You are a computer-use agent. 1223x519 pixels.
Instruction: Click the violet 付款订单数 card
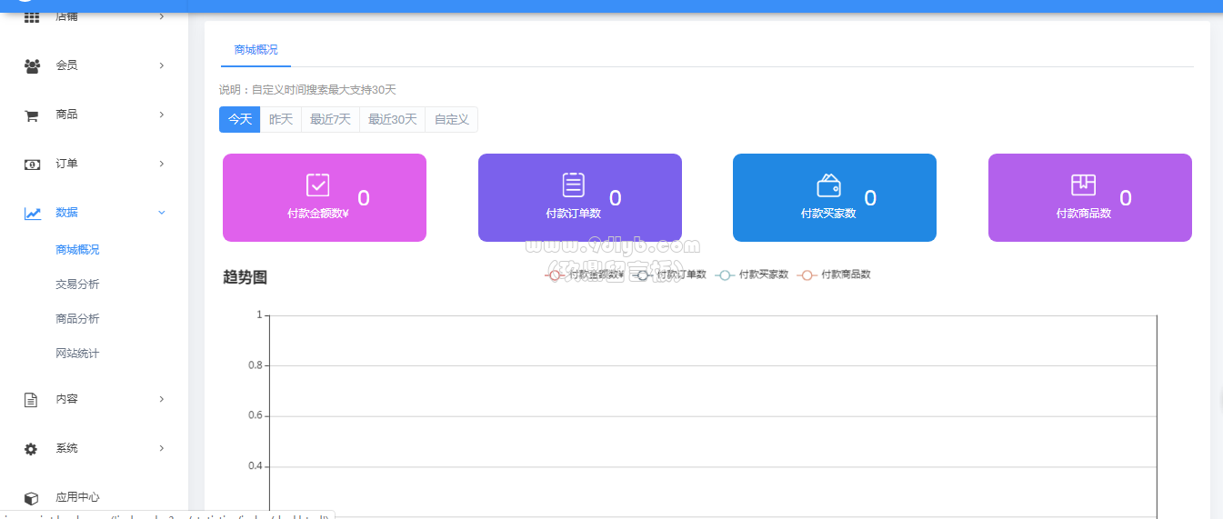click(x=580, y=198)
